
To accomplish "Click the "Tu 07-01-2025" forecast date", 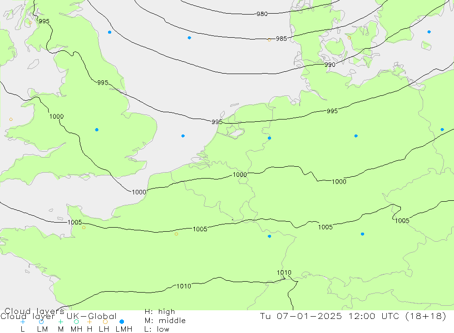I will pos(301,316).
